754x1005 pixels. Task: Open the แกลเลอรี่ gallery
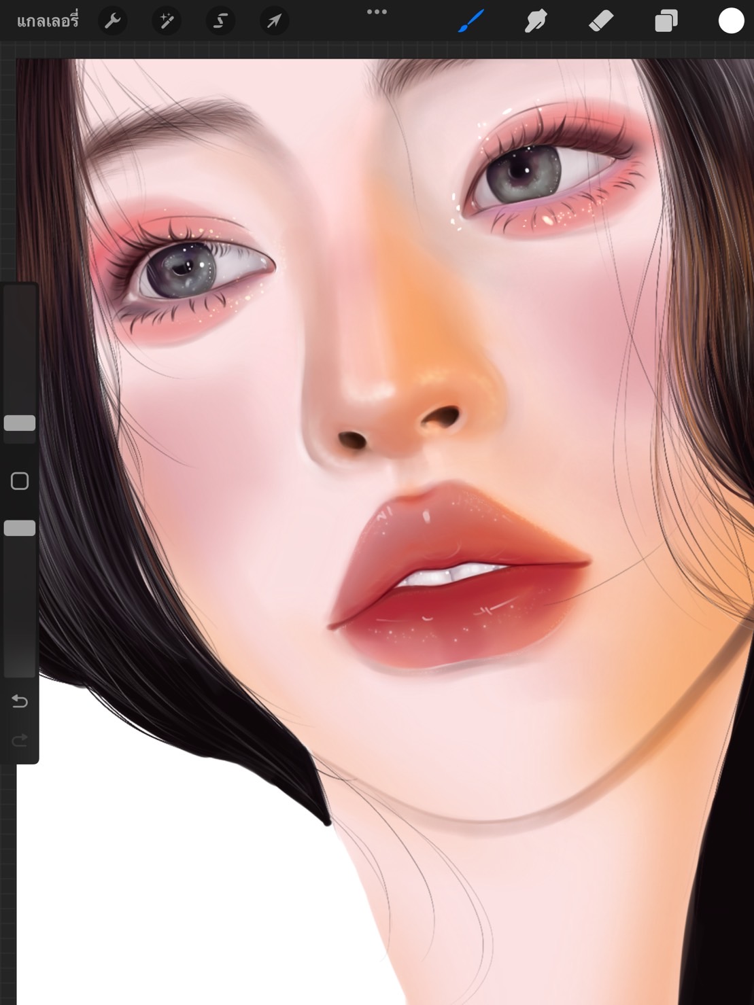click(48, 21)
